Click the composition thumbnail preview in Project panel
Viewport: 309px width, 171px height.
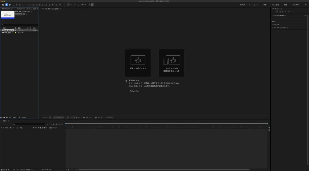click(8, 15)
